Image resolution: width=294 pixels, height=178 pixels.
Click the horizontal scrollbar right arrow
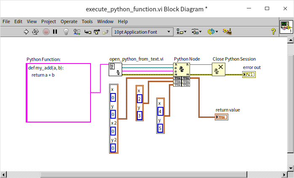coord(283,174)
